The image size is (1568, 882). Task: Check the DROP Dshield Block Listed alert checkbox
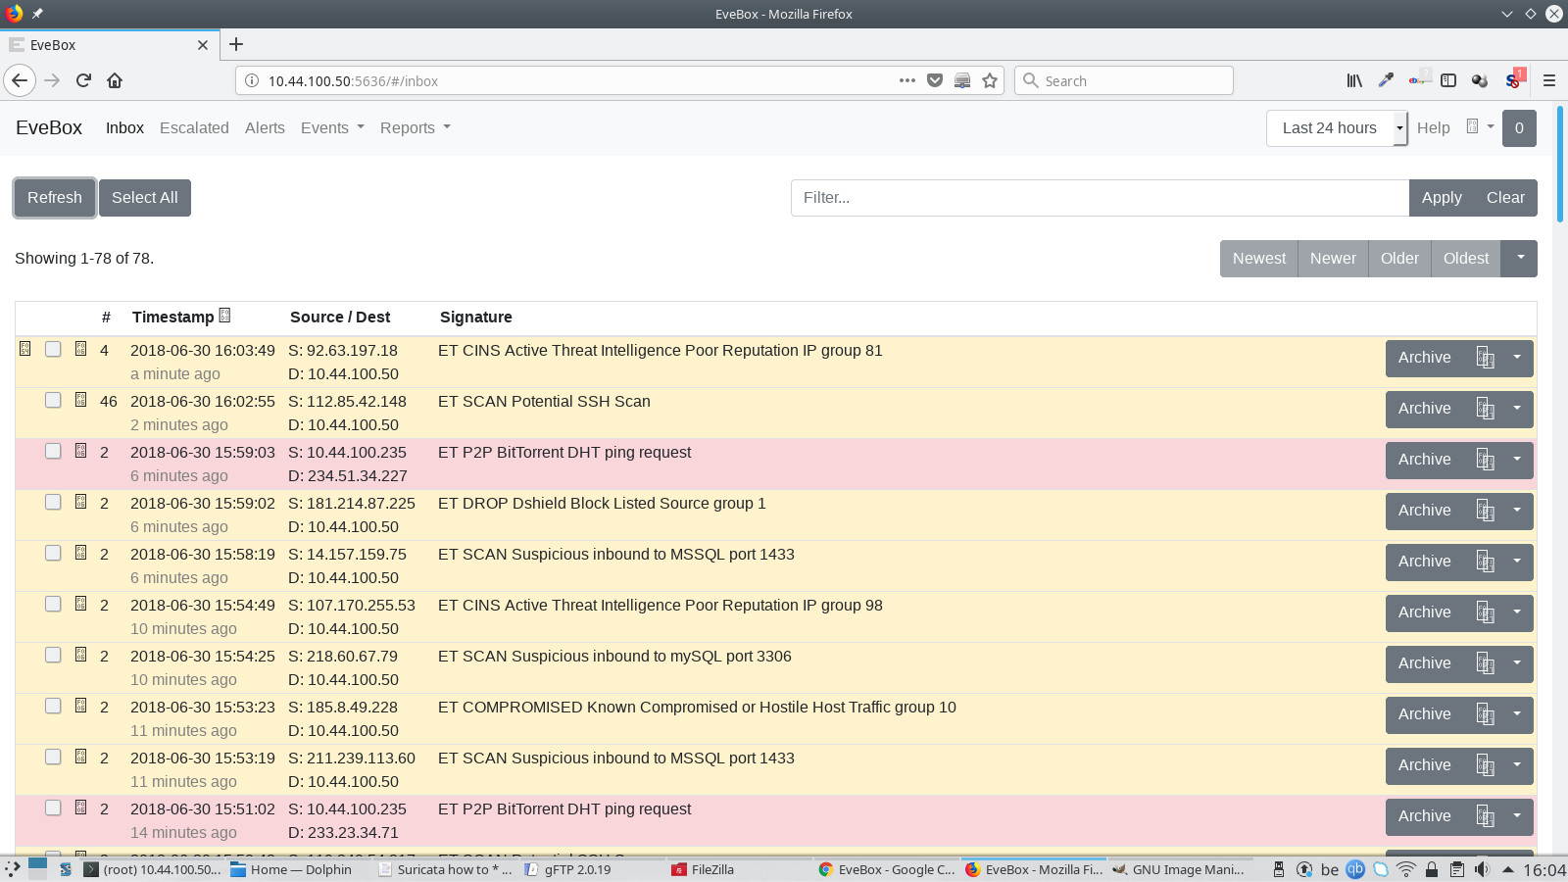click(x=53, y=502)
